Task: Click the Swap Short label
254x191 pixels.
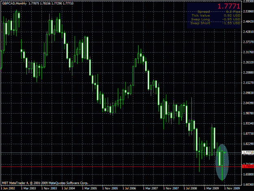Action: pyautogui.click(x=200, y=23)
